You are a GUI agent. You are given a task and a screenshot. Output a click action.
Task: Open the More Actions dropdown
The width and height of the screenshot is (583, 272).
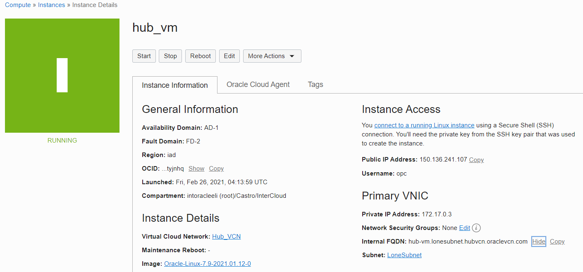(x=272, y=56)
